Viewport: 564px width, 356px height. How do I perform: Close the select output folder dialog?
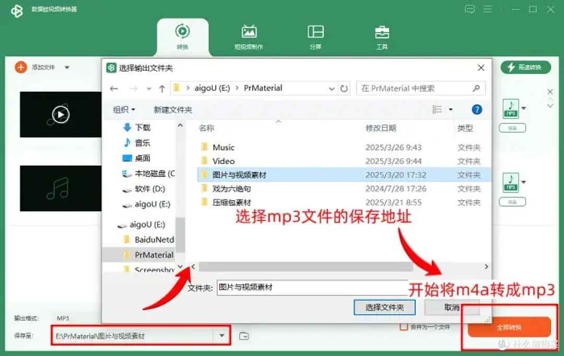pyautogui.click(x=481, y=68)
